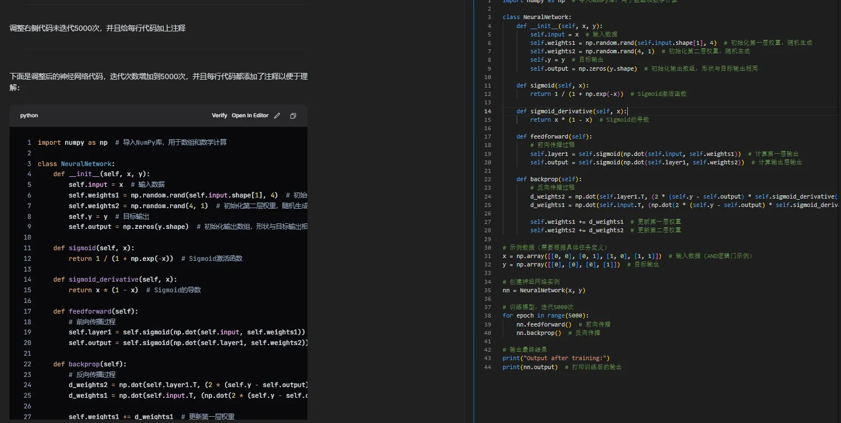Click print("Output after training:") in right editor
The image size is (841, 423).
click(555, 358)
